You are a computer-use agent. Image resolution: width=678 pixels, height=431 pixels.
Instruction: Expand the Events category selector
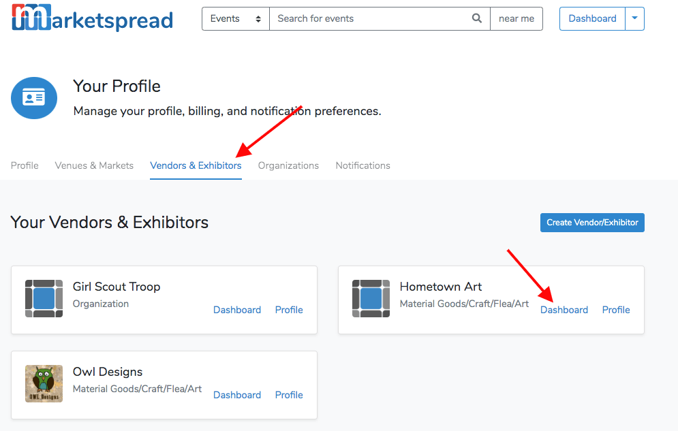[x=236, y=18]
